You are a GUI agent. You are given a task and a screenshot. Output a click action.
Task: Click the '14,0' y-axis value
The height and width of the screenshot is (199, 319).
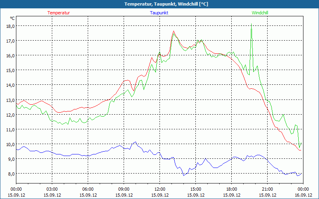tap(10, 85)
